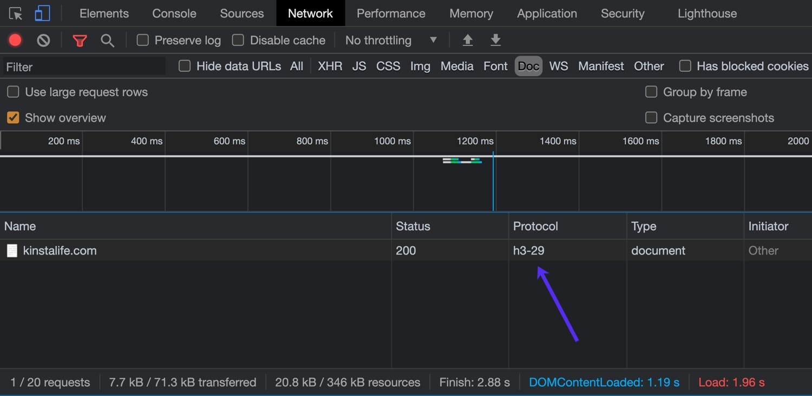Open the No throttling dropdown
Viewport: 812px width, 396px height.
[x=391, y=40]
